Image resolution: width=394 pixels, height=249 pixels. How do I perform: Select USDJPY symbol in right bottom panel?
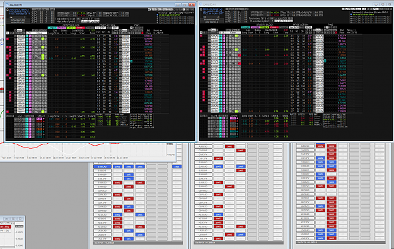pyautogui.click(x=305, y=238)
